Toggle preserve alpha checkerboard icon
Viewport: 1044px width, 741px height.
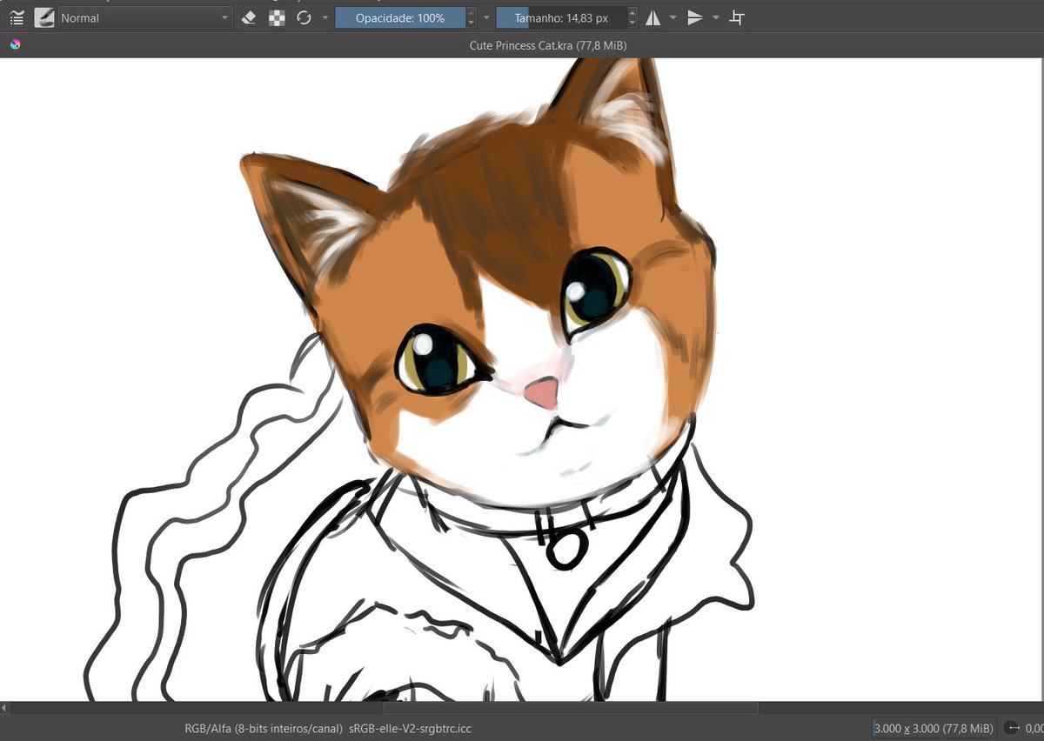click(x=277, y=17)
